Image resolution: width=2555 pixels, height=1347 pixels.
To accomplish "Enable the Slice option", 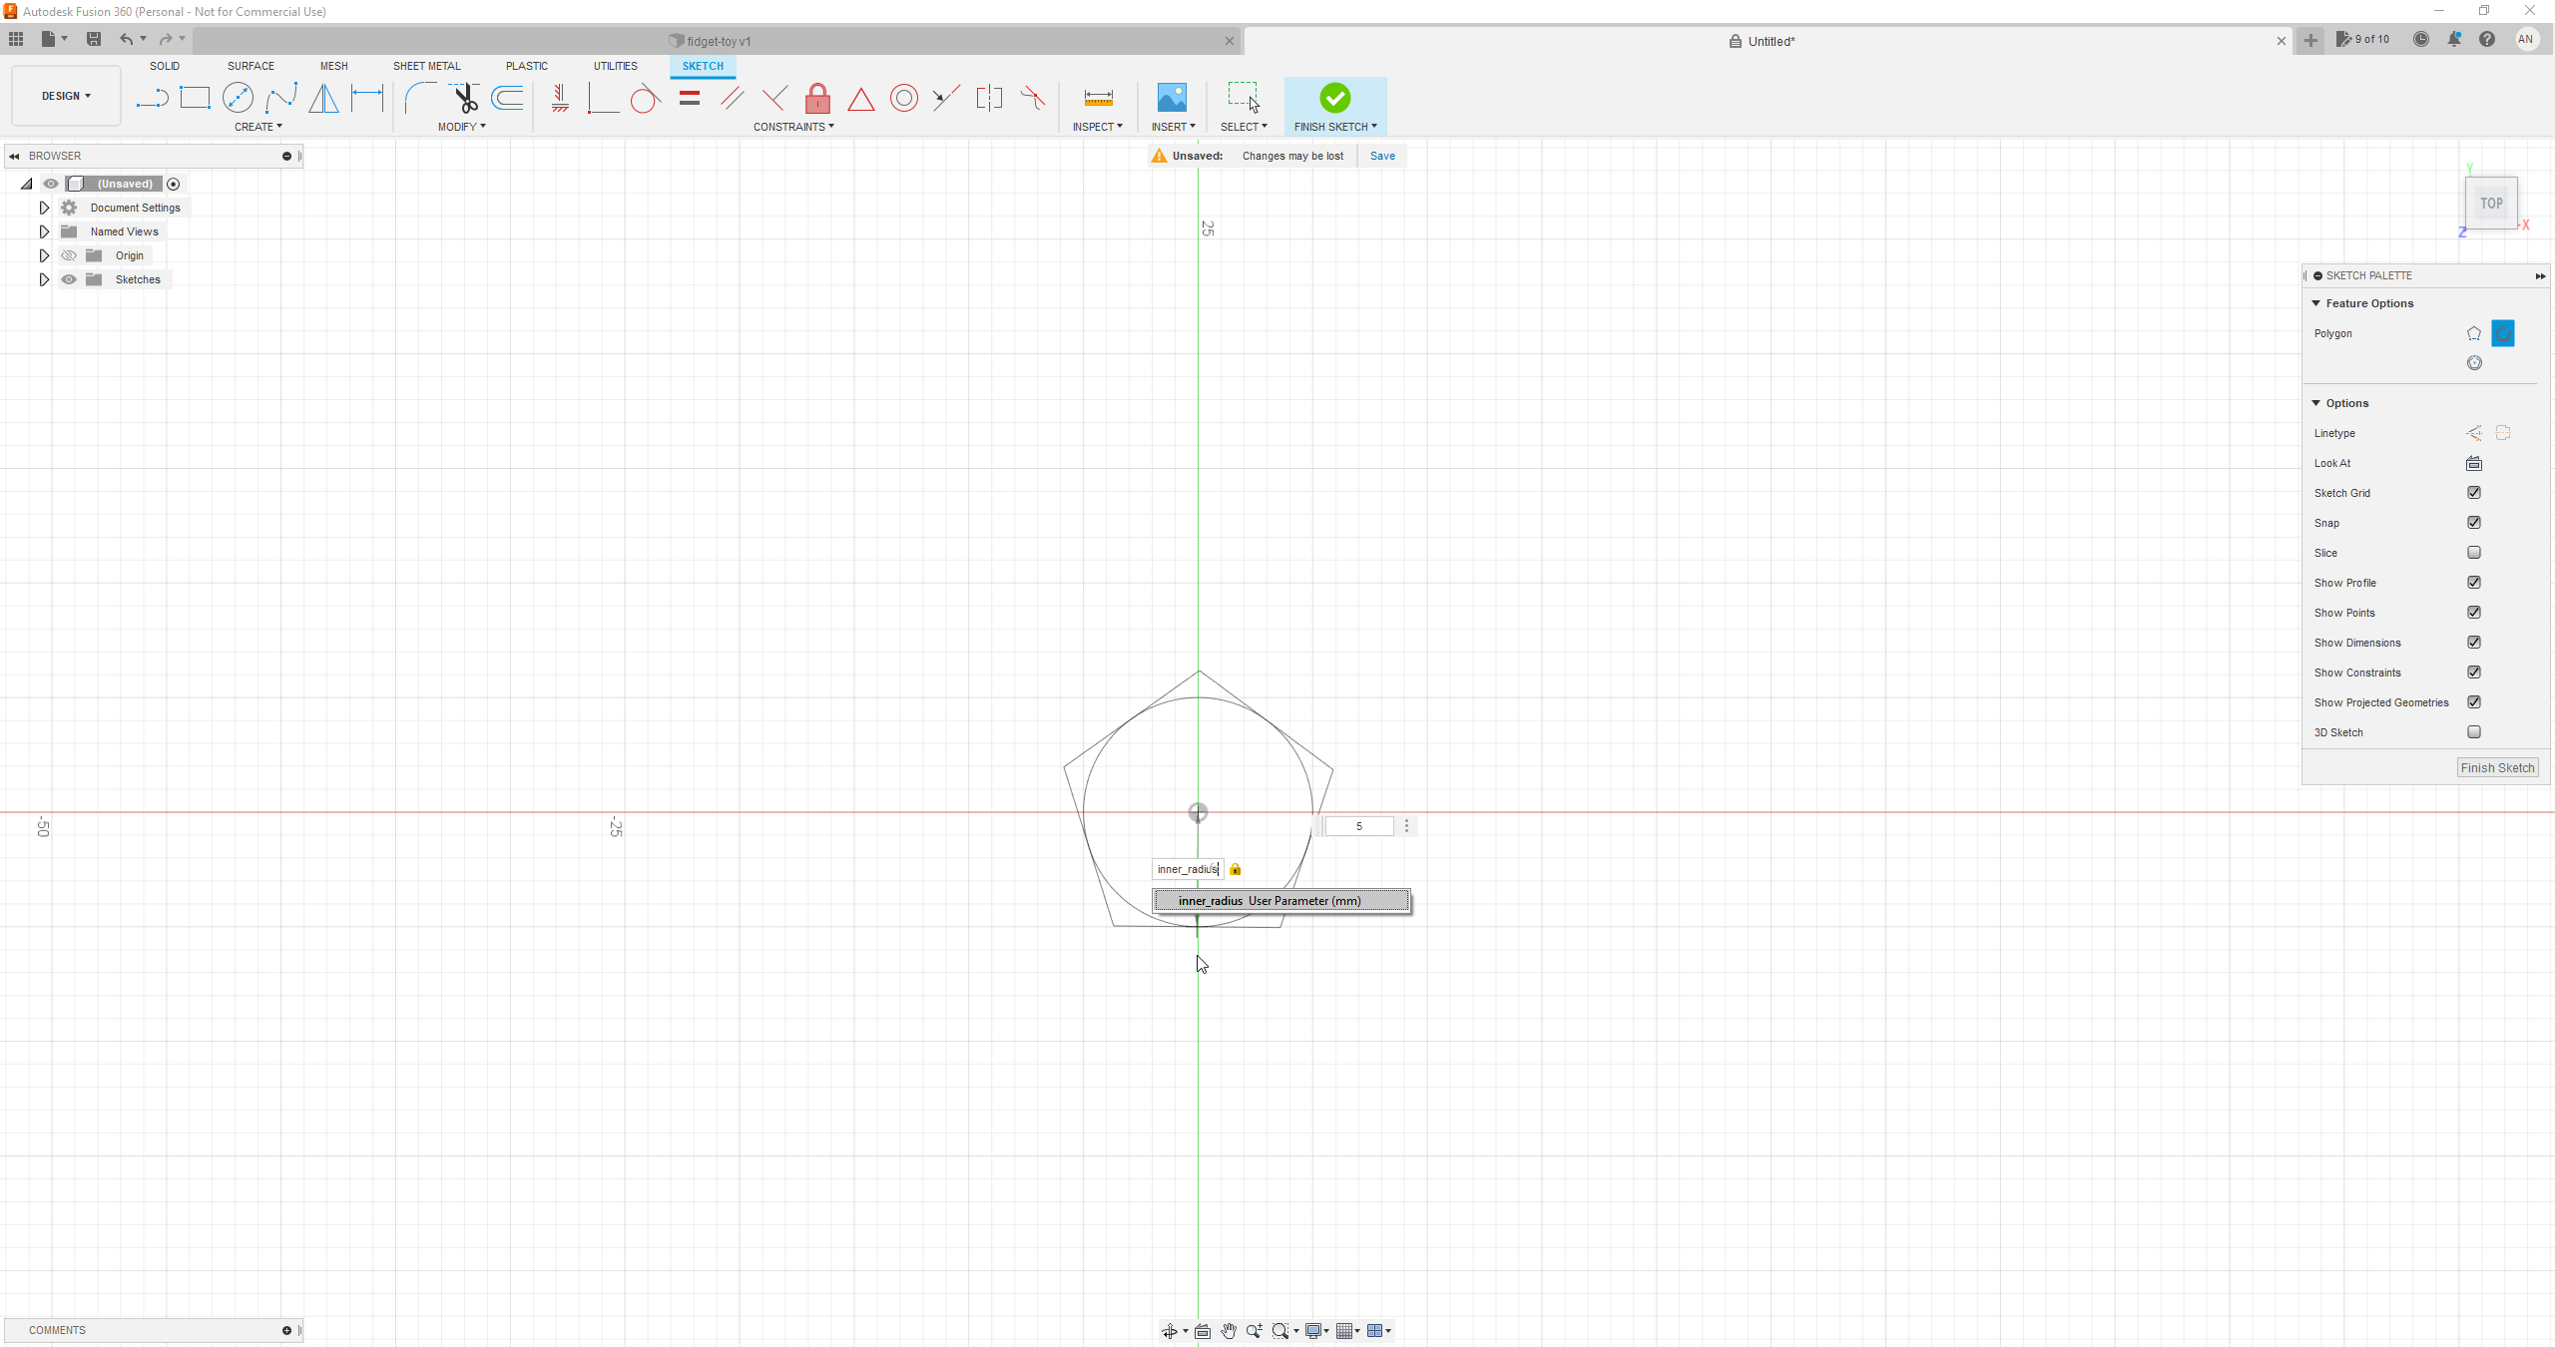I will tap(2474, 552).
